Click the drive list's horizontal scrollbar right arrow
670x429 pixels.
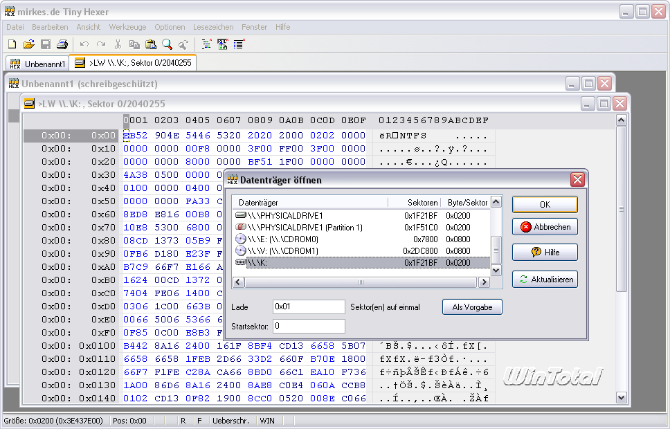(x=485, y=282)
